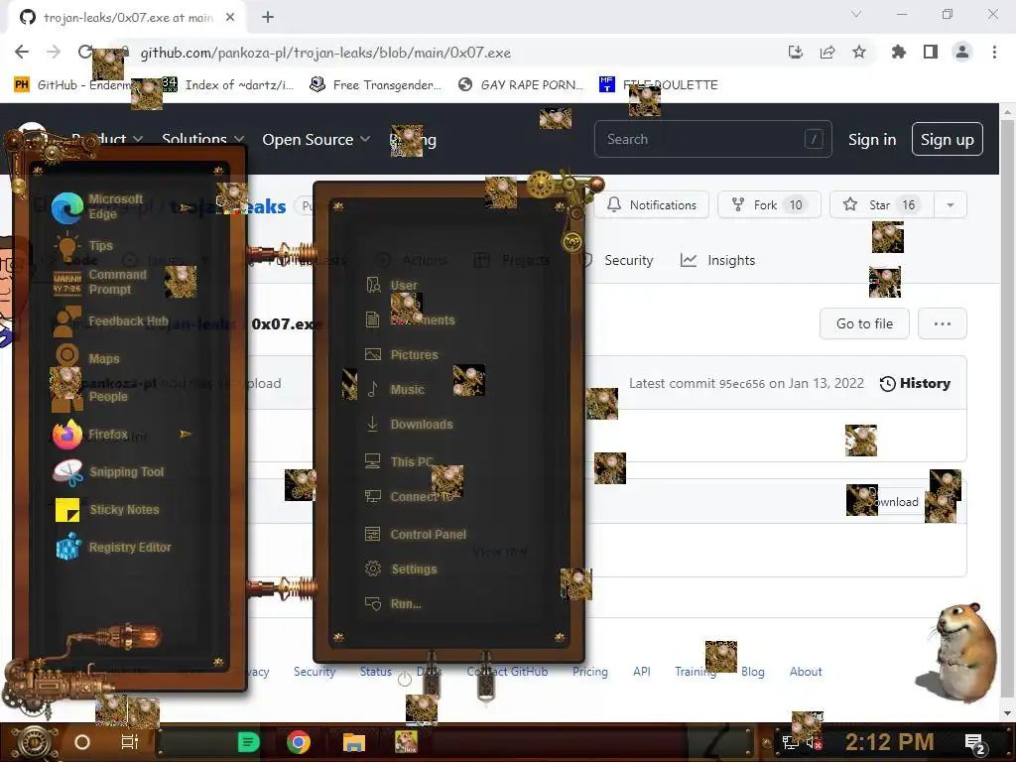This screenshot has height=762, width=1016.
Task: Open Cortana search circle on taskbar
Action: [x=82, y=742]
